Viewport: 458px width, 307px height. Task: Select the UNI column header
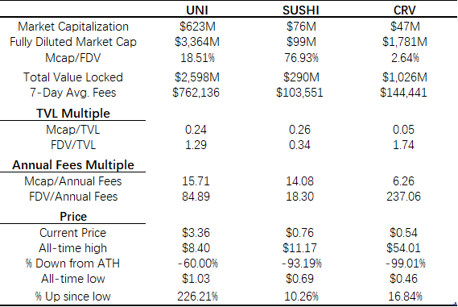pyautogui.click(x=197, y=10)
